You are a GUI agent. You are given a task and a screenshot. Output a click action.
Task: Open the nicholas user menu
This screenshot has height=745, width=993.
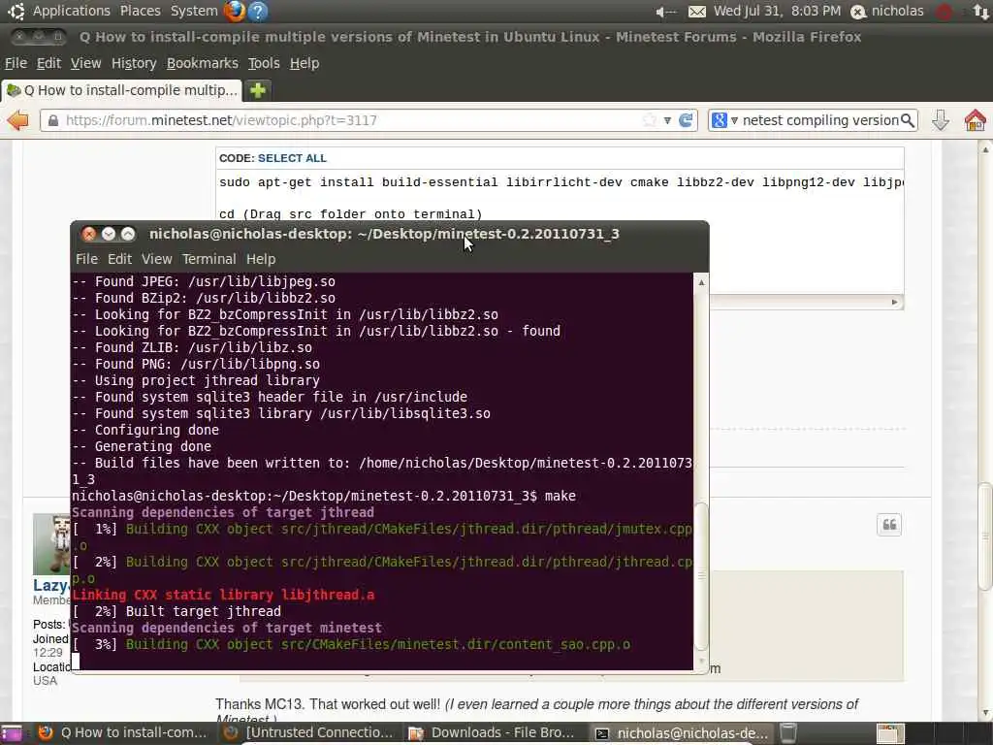pyautogui.click(x=887, y=12)
